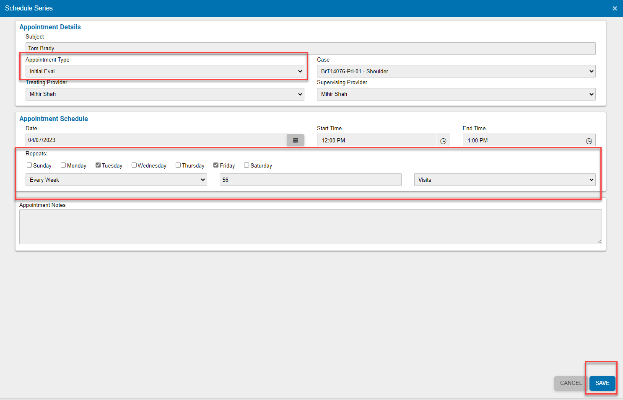The width and height of the screenshot is (623, 400).
Task: Close the Schedule Series dialog
Action: tap(615, 8)
